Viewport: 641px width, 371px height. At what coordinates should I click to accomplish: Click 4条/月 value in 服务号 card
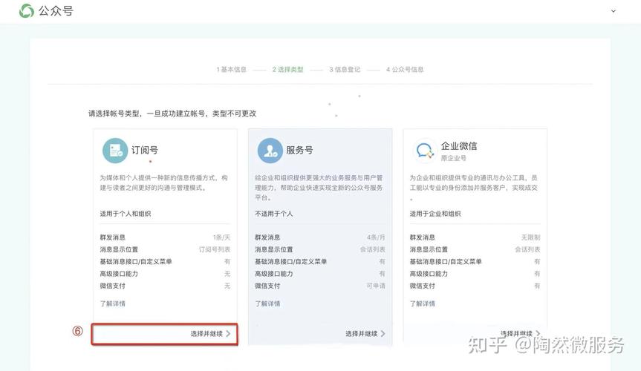(376, 237)
